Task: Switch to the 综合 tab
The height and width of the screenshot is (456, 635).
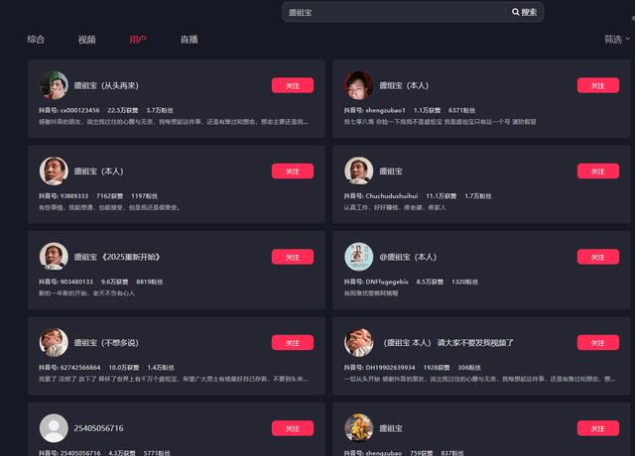Action: 36,40
